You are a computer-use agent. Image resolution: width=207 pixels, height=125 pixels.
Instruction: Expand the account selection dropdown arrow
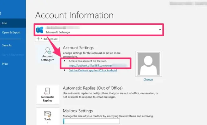[x=160, y=30]
